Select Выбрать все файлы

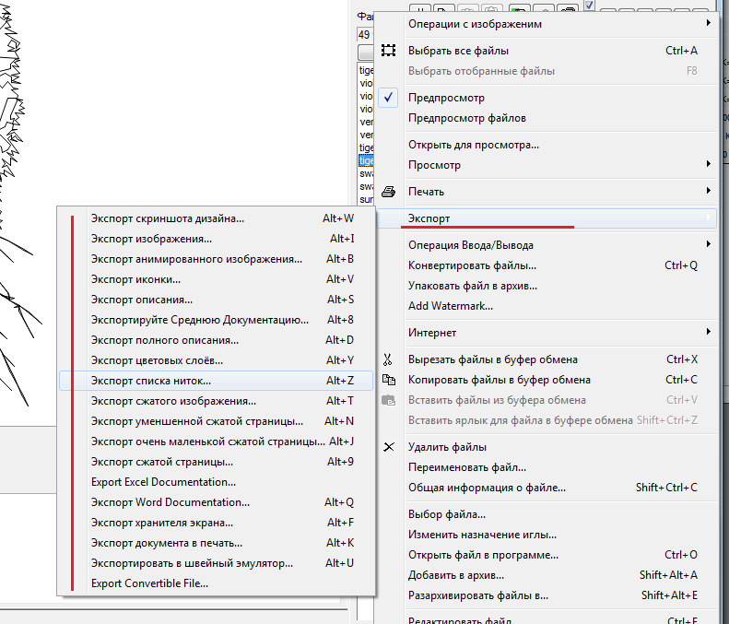click(547, 51)
